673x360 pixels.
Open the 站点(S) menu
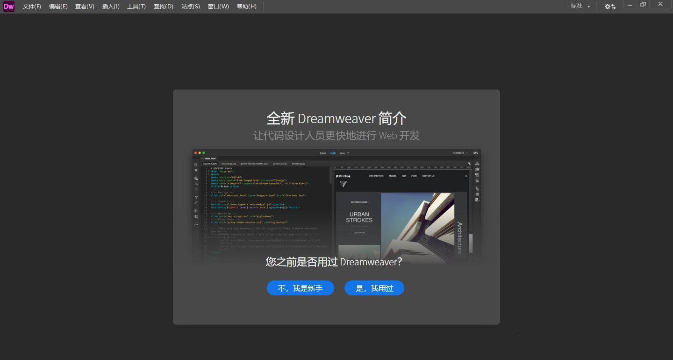coord(190,7)
